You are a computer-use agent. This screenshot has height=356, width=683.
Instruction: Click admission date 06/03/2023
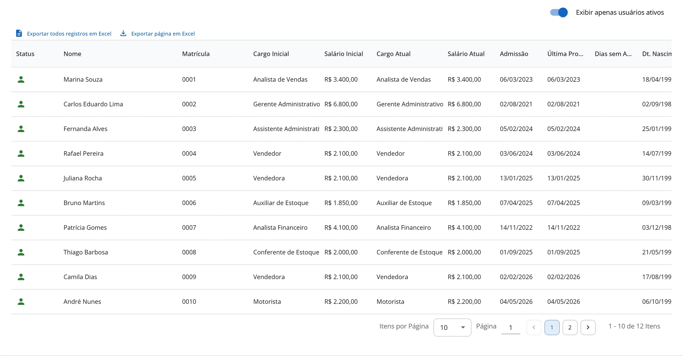coord(516,79)
